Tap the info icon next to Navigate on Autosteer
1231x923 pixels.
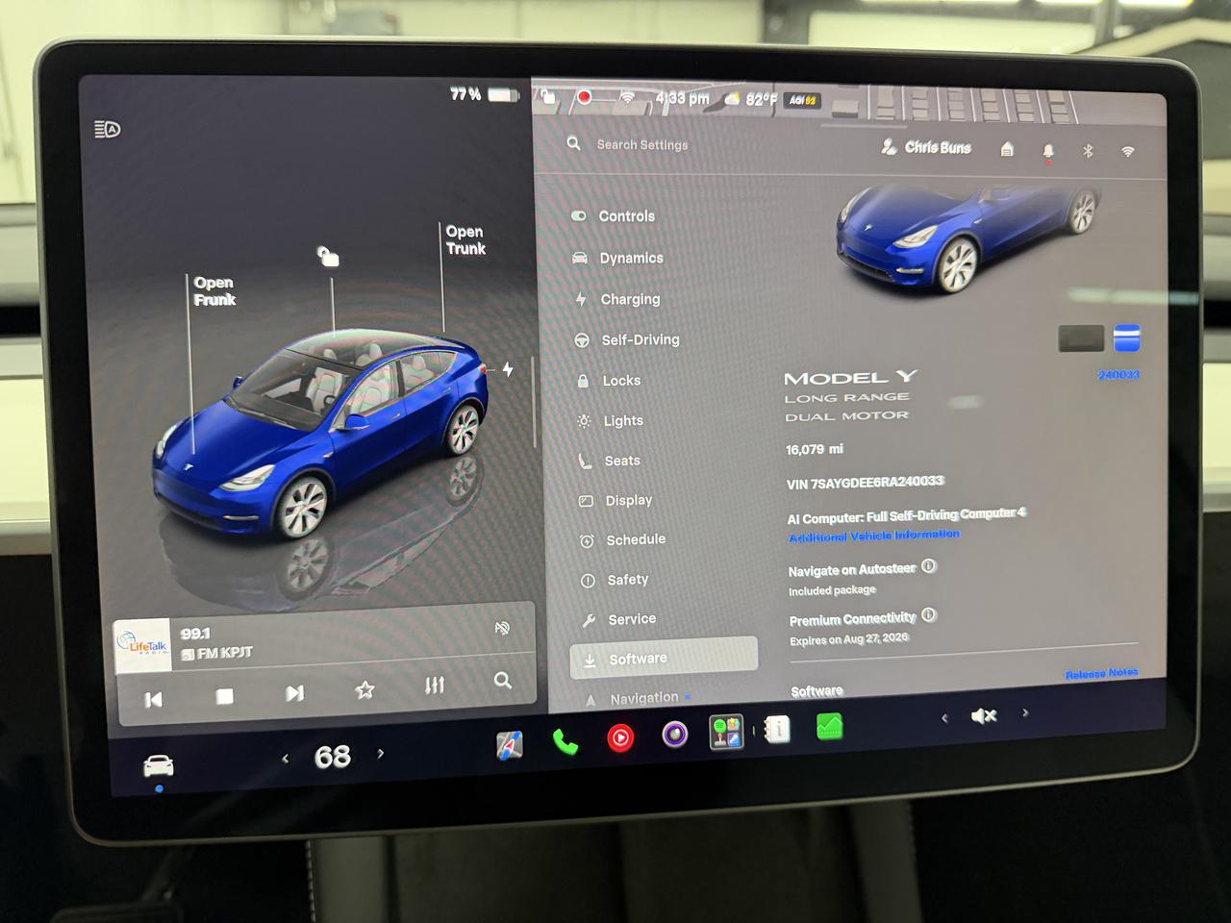click(x=928, y=566)
